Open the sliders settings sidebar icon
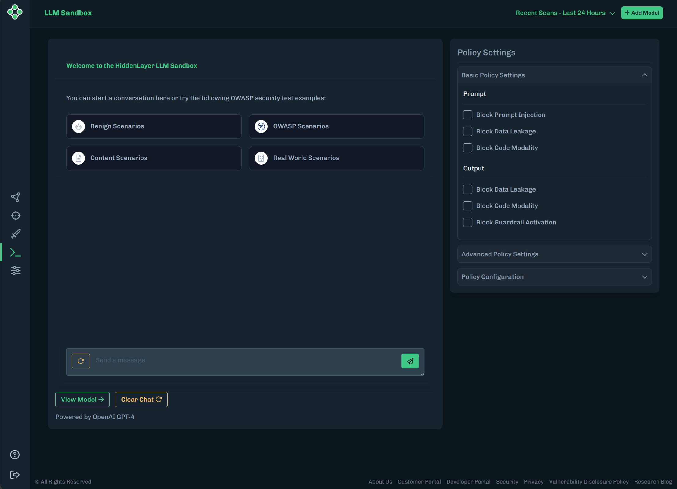Screen dimensions: 677x489 click(x=16, y=271)
